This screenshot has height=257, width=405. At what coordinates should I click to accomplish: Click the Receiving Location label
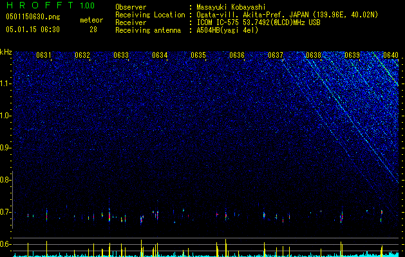150,15
